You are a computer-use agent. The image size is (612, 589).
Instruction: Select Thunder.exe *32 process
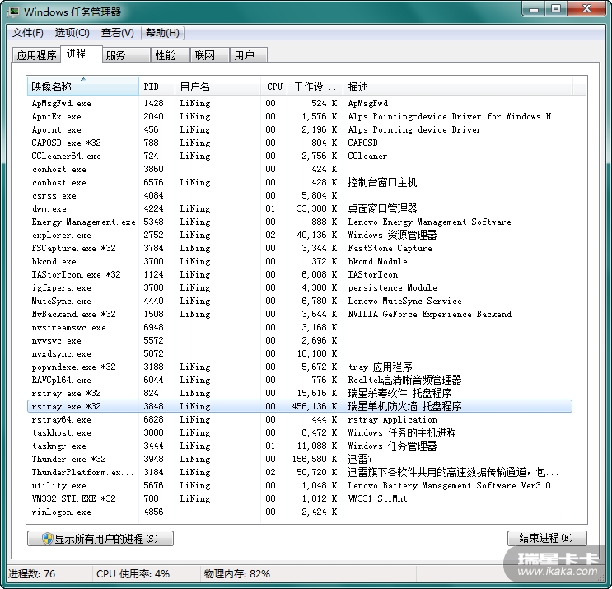point(300,459)
